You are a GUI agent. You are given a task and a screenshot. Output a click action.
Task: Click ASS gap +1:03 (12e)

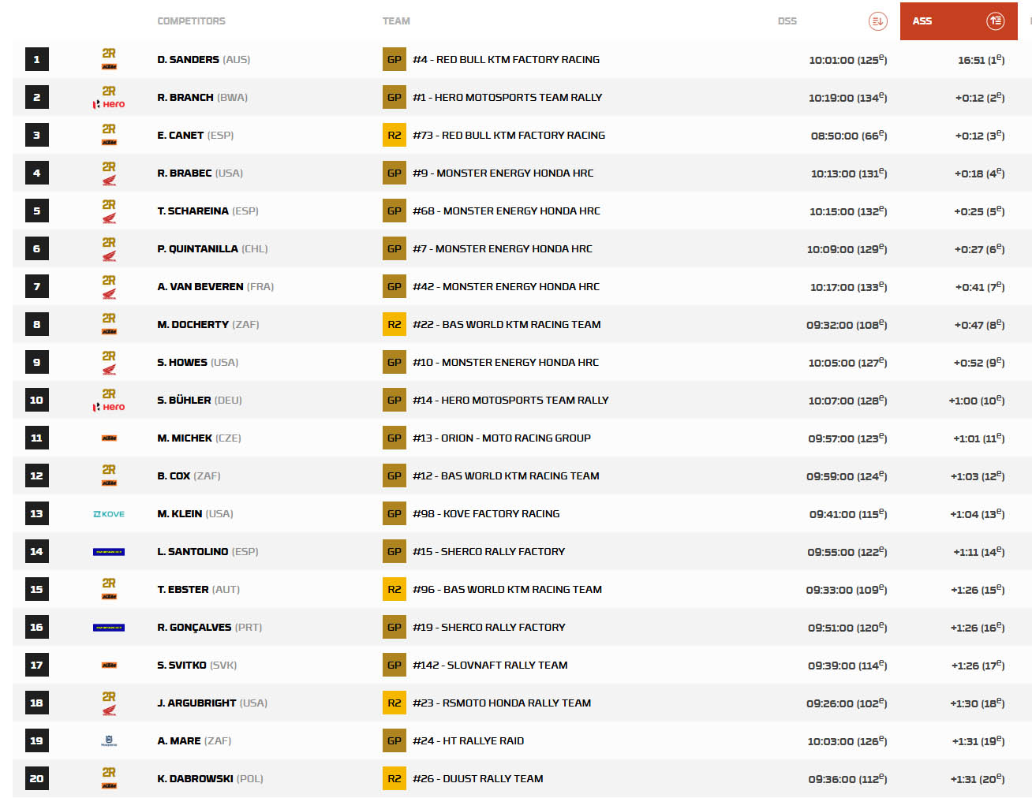978,475
